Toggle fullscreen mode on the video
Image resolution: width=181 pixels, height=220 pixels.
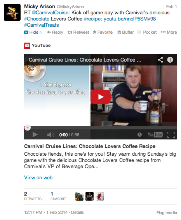click(x=171, y=135)
